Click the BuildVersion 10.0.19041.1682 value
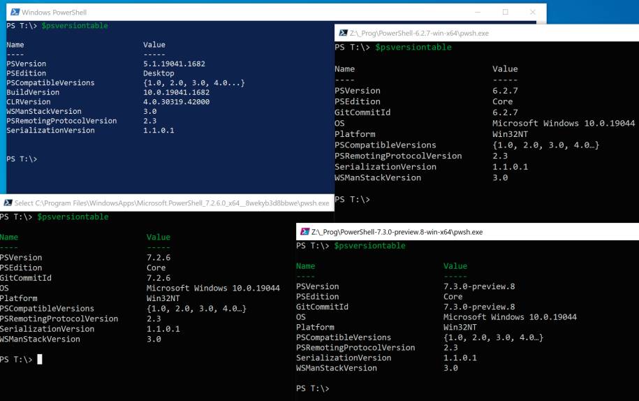Screen dimensions: 639x401 coord(176,92)
